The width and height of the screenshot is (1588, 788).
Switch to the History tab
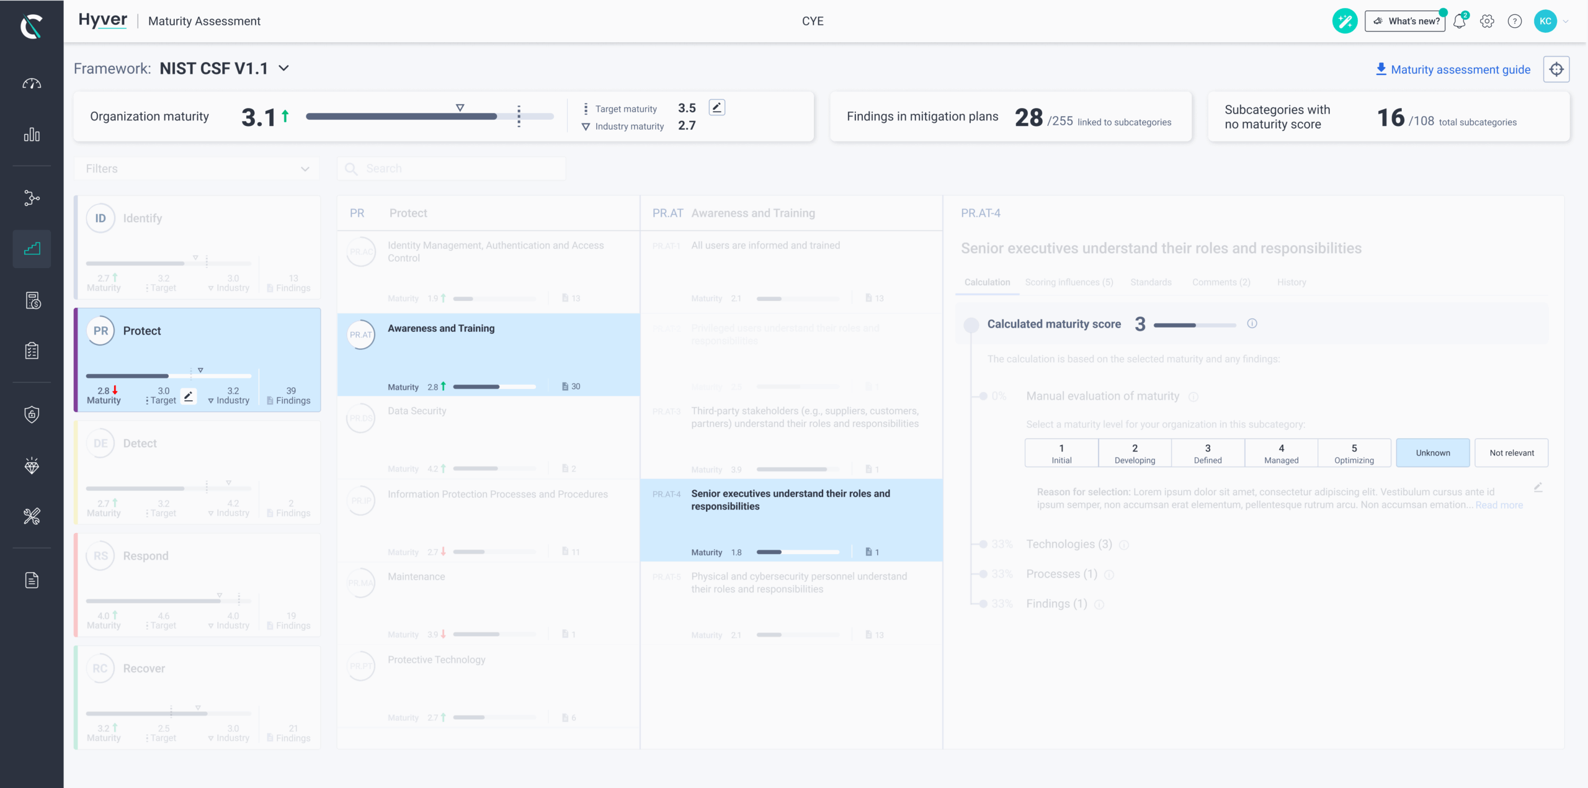1291,282
